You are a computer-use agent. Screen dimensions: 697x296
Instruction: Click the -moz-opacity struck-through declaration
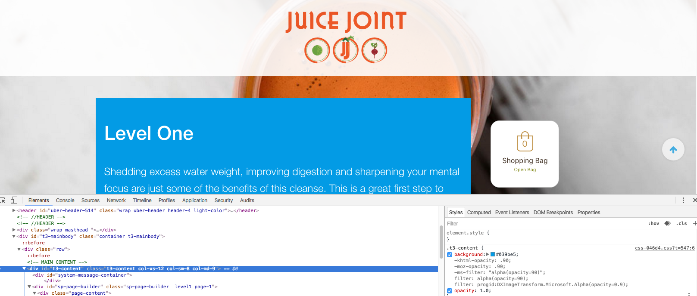(x=480, y=267)
